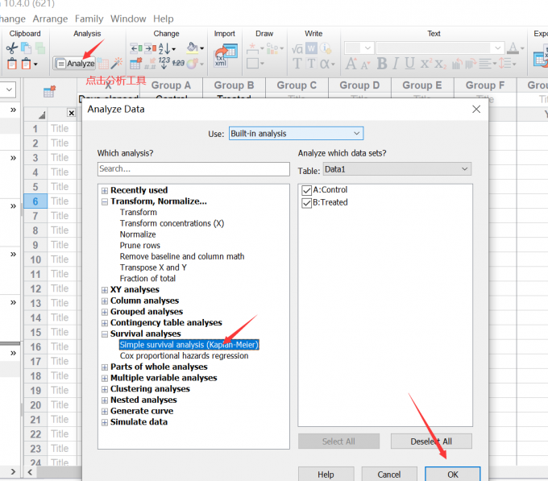Screen dimensions: 548x481
Task: Select Simple survival analysis (Kaplan-Meier)
Action: [x=189, y=345]
